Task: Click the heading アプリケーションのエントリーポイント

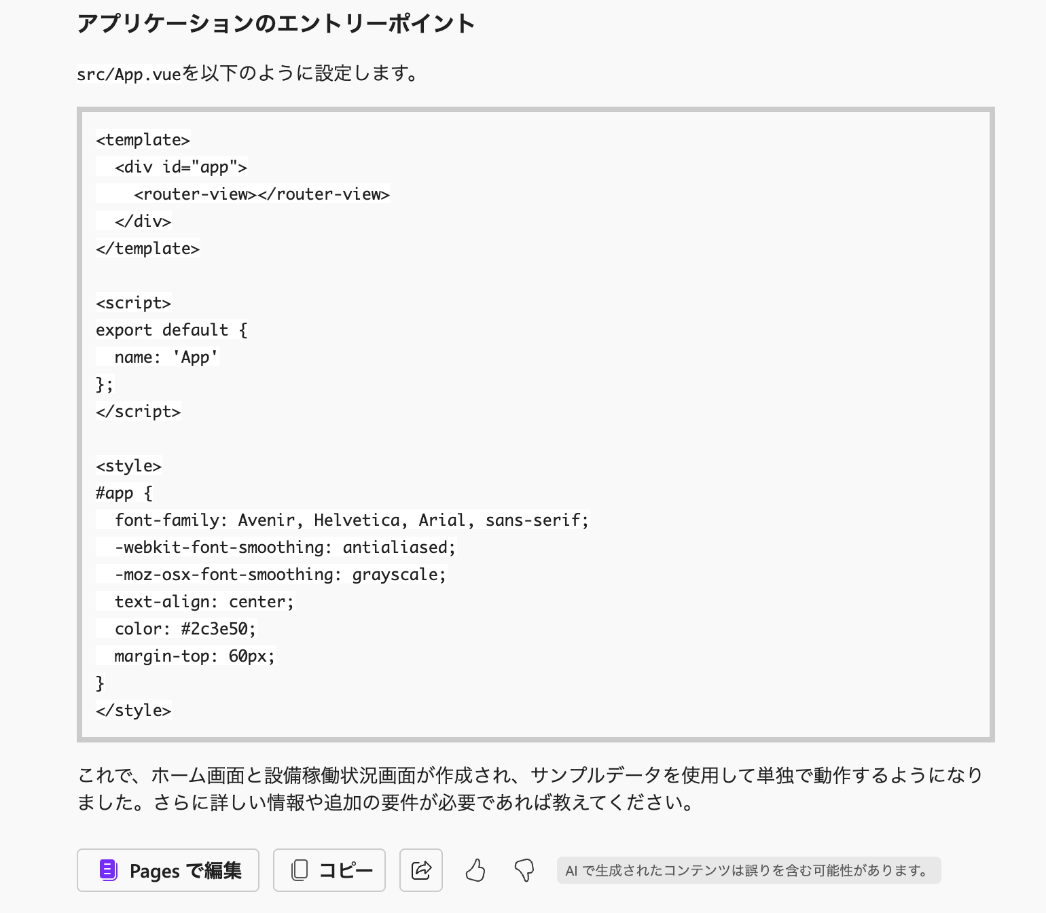Action: 276,24
